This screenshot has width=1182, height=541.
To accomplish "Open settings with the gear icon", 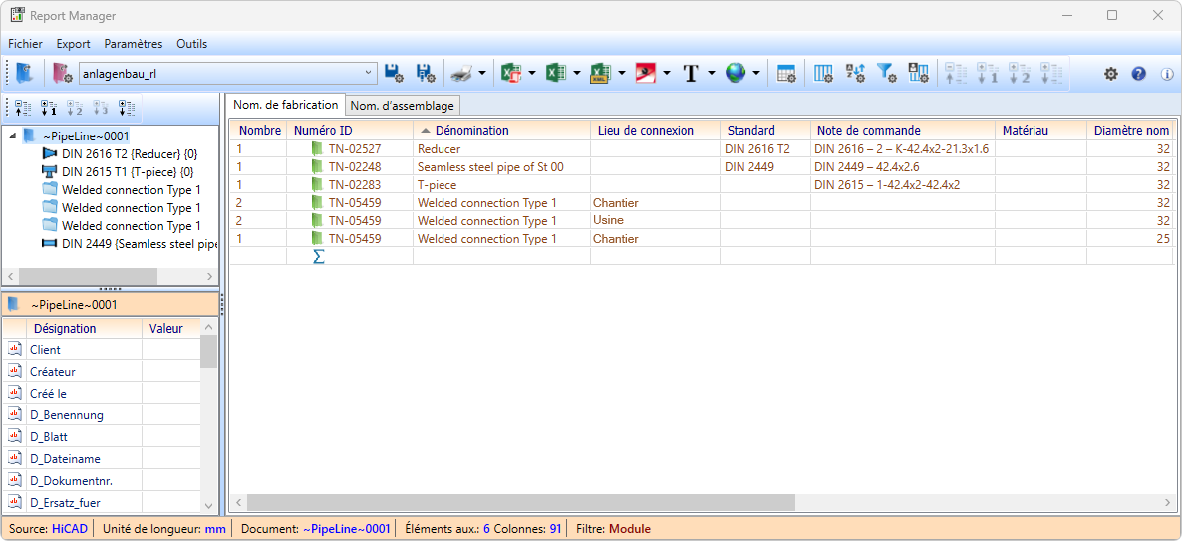I will (x=1111, y=74).
